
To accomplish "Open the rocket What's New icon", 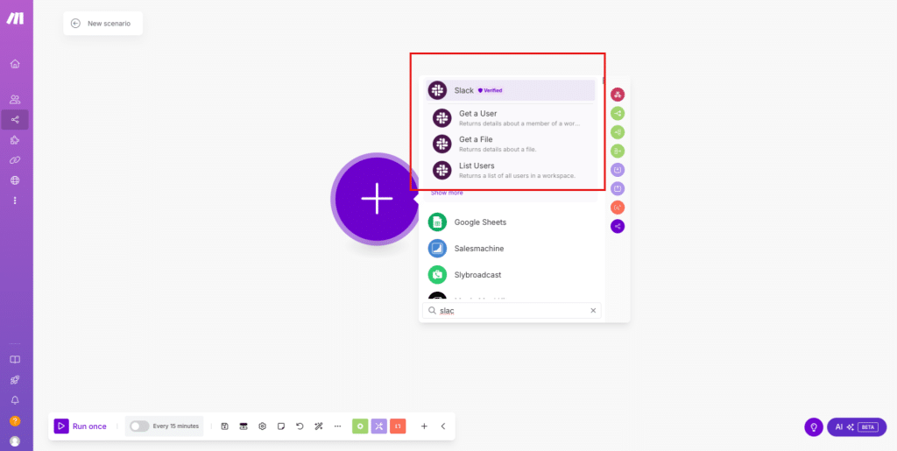I will (x=15, y=380).
